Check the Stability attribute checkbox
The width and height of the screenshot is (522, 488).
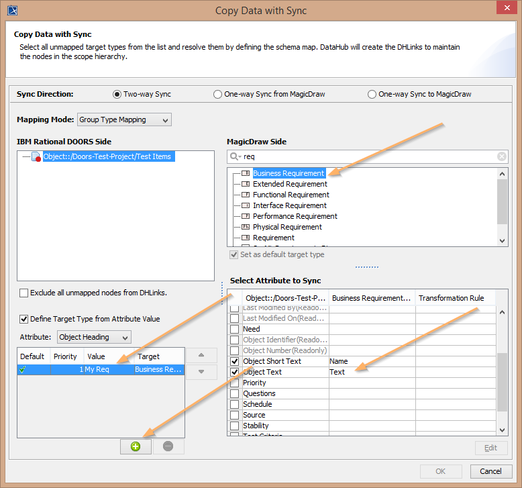tap(235, 426)
